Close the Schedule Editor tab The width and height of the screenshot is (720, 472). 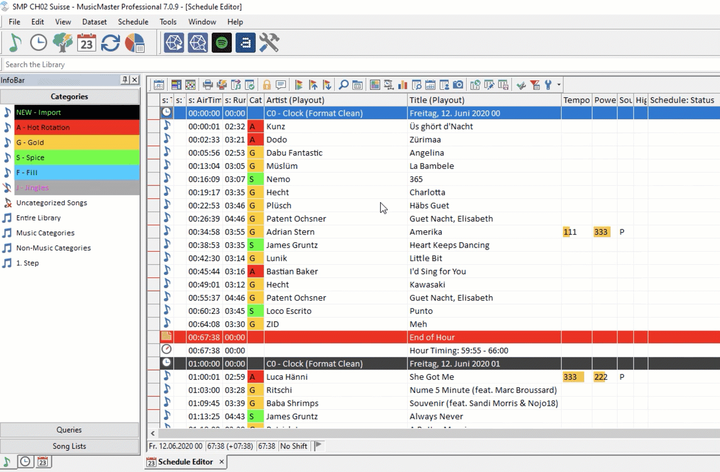click(222, 462)
